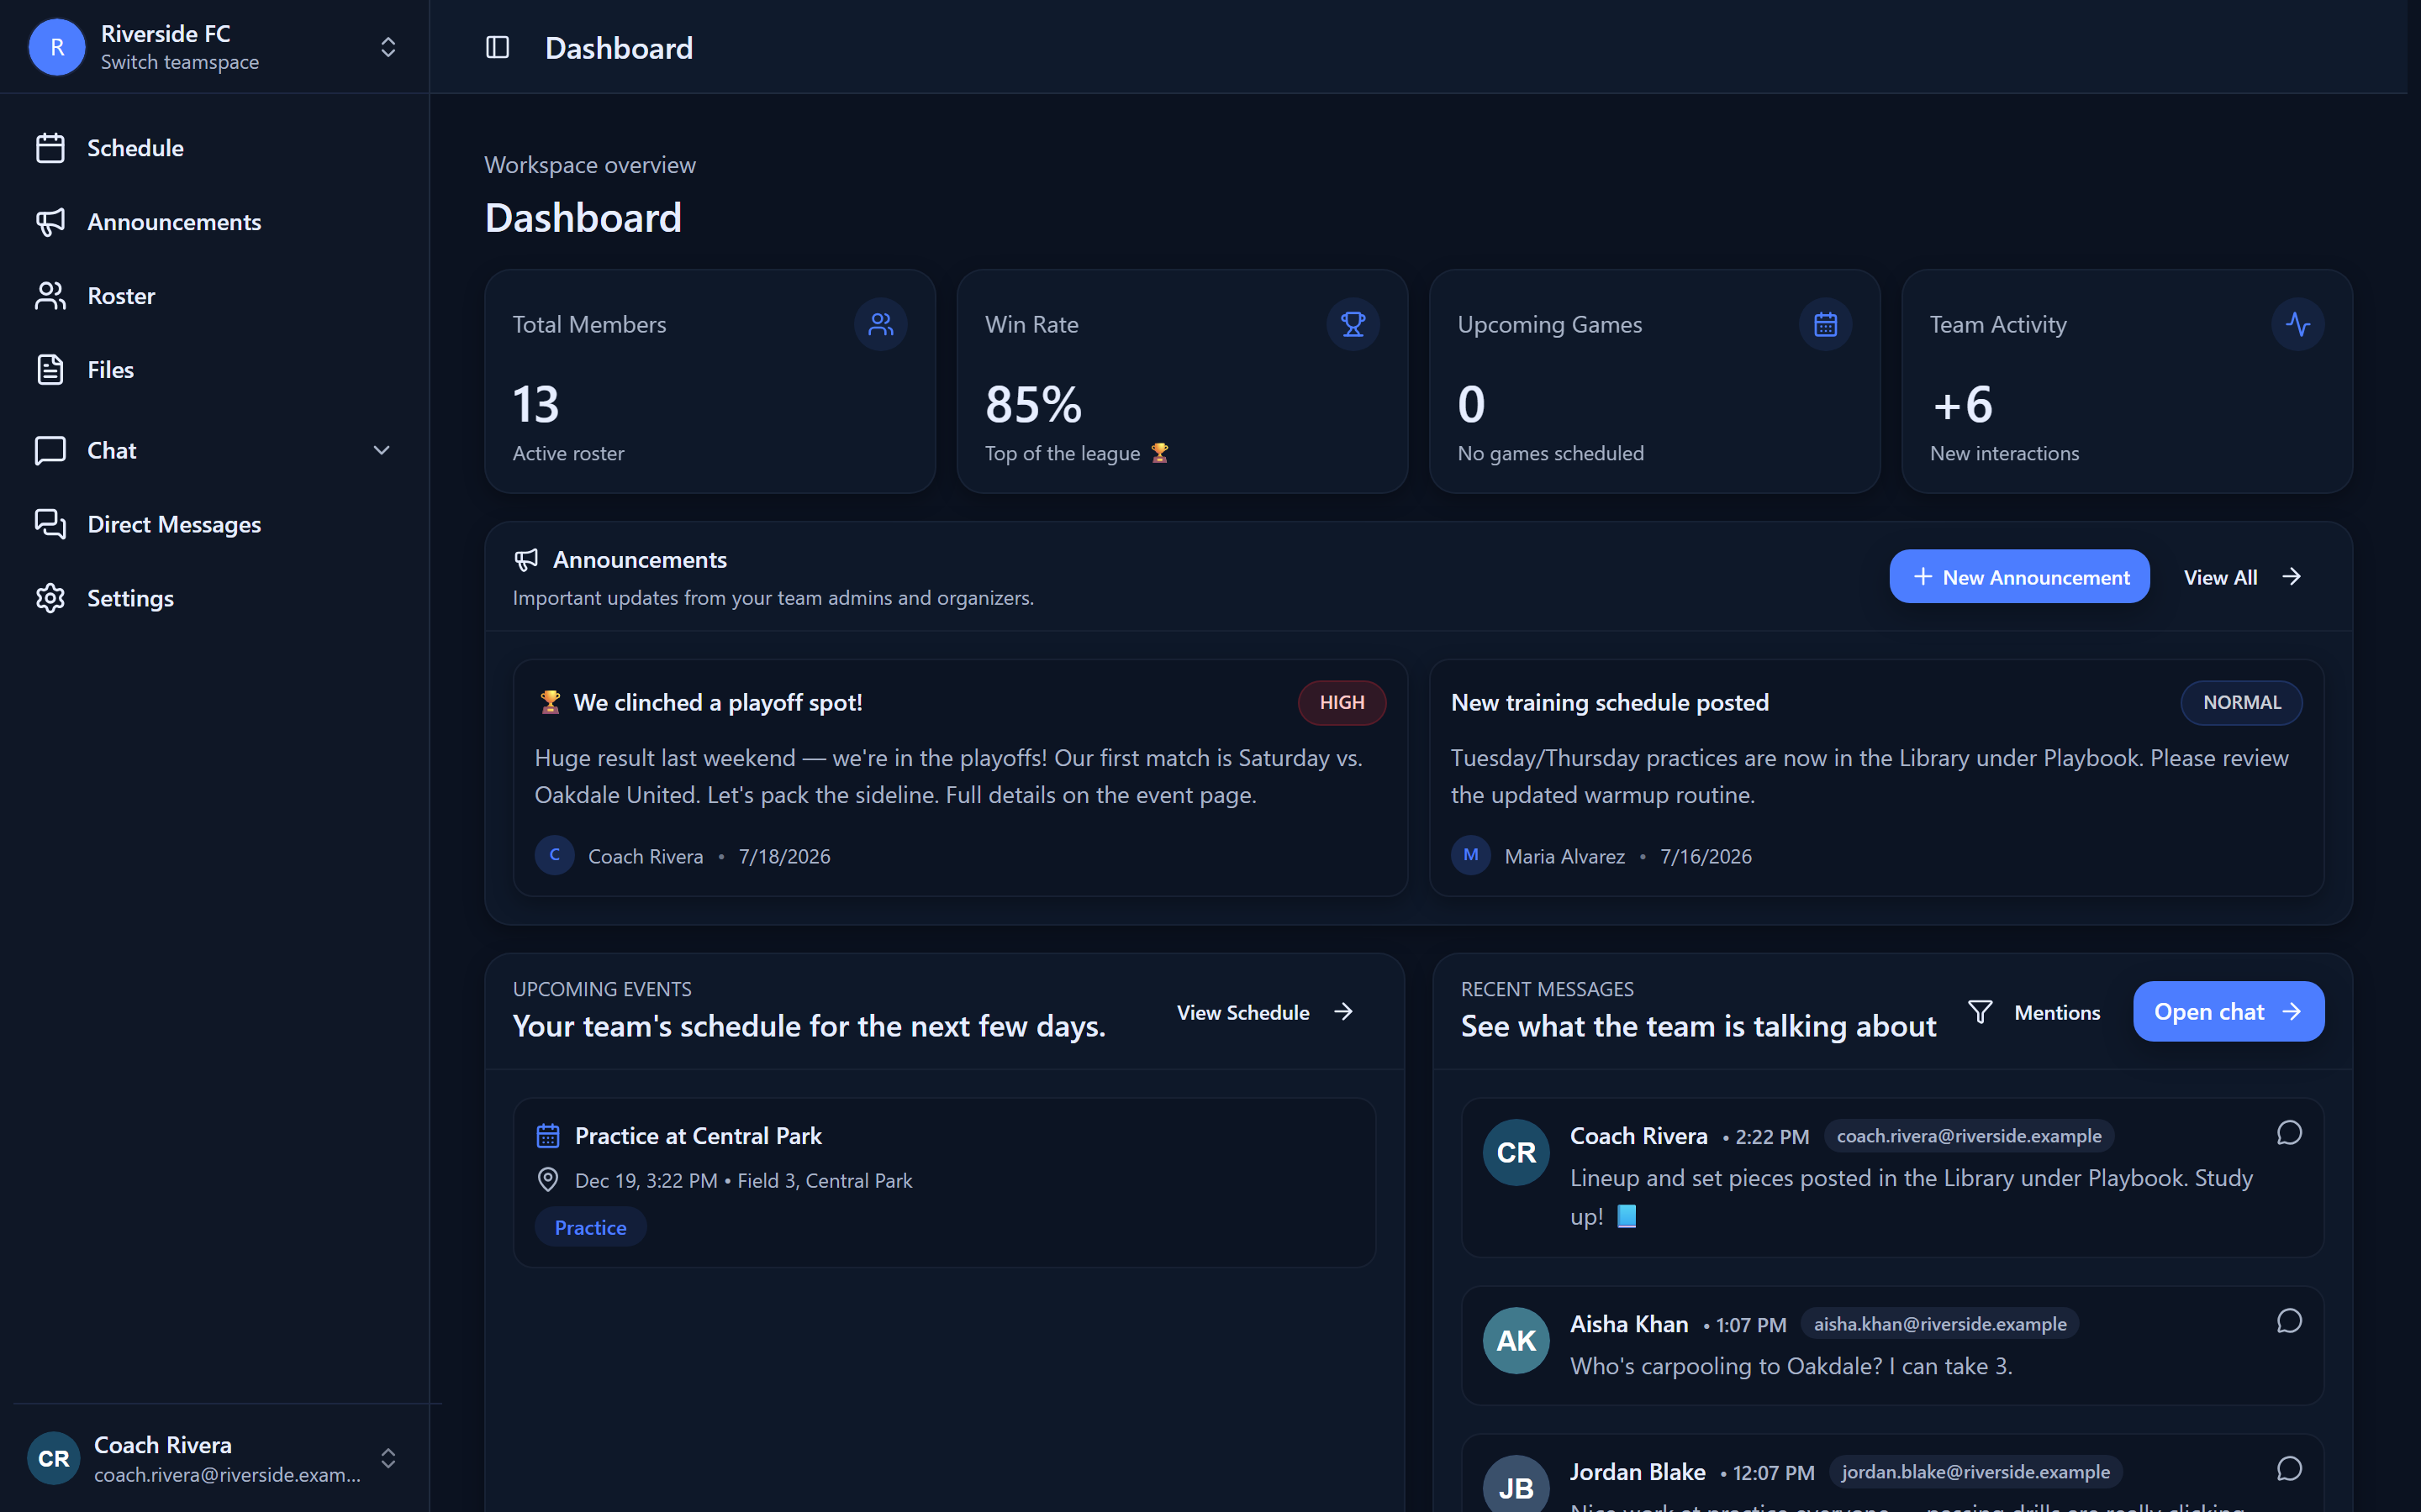This screenshot has height=1512, width=2421.
Task: Click the View Schedule link
Action: pyautogui.click(x=1265, y=1012)
